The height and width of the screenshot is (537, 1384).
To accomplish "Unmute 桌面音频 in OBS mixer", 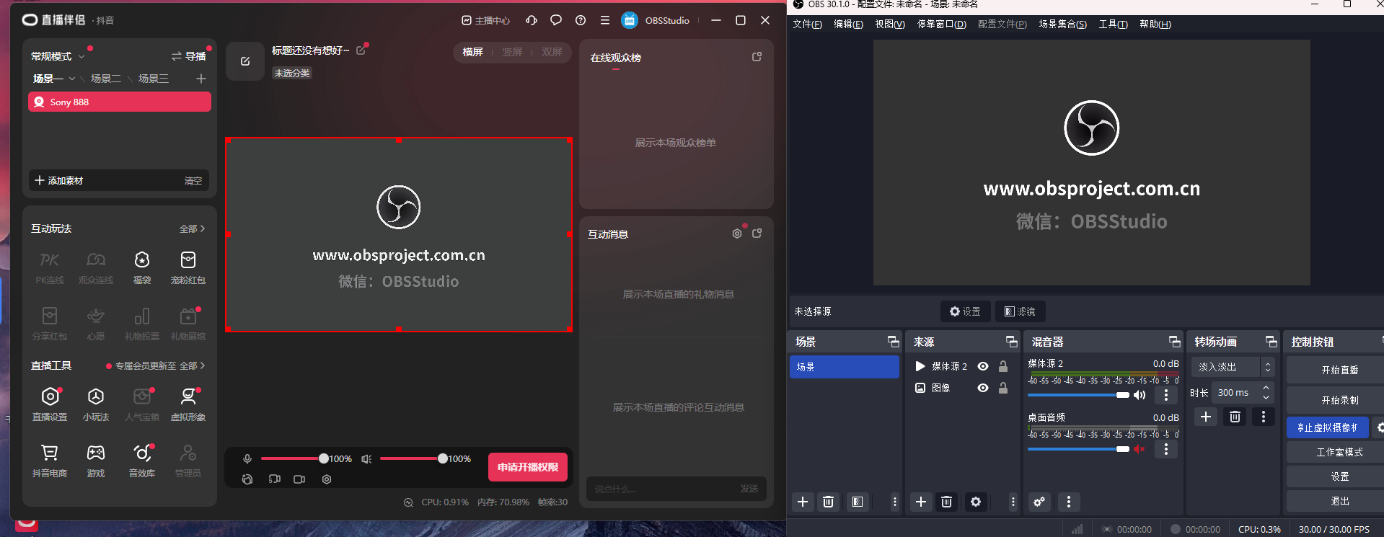I will tap(1140, 449).
